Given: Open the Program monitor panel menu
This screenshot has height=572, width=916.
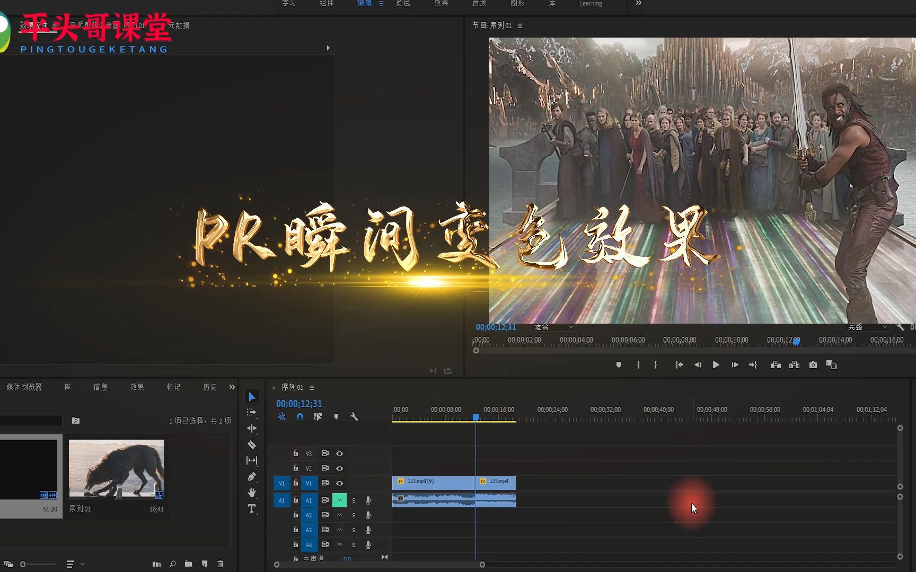Looking at the screenshot, I should pyautogui.click(x=520, y=25).
